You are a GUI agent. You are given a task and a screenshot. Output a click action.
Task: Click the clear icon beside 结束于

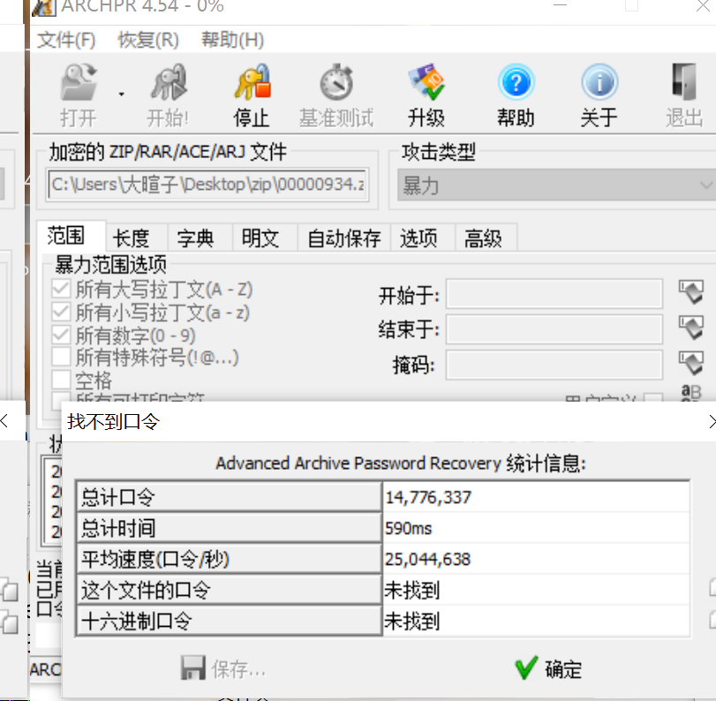coord(691,328)
